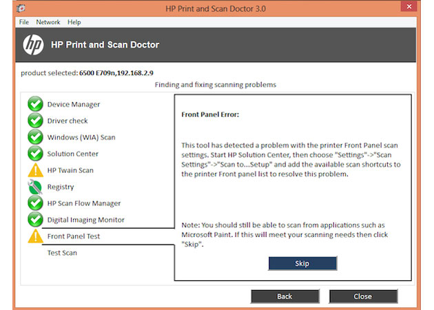Click the wrench icon beside Registry
This screenshot has height=310, width=434.
pyautogui.click(x=35, y=187)
